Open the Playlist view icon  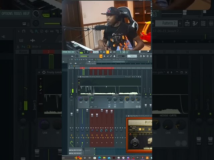click(x=141, y=56)
